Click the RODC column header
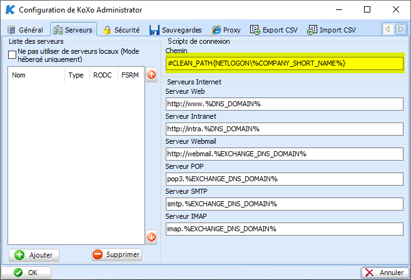The height and width of the screenshot is (280, 411). 104,75
